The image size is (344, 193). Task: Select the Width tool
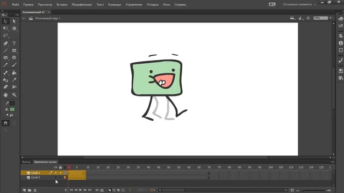pyautogui.click(x=14, y=87)
